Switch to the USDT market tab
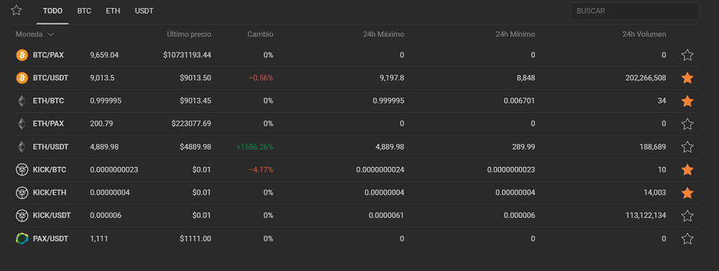The image size is (719, 271). [x=144, y=11]
